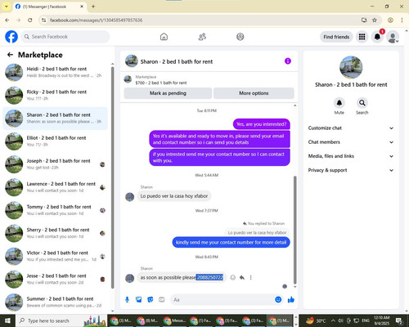Choose a GIF icon
This screenshot has width=409, height=327.
[x=162, y=300]
